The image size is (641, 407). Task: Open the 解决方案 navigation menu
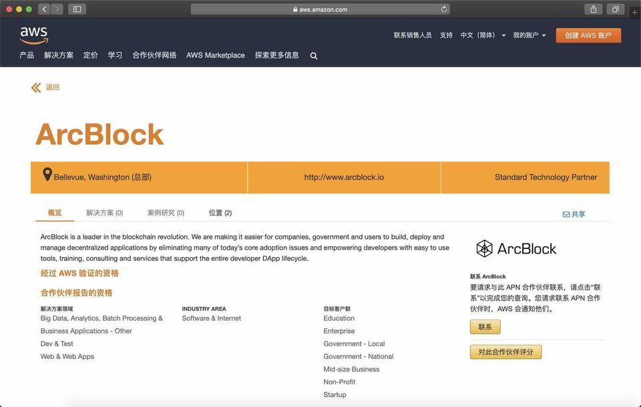click(x=59, y=55)
